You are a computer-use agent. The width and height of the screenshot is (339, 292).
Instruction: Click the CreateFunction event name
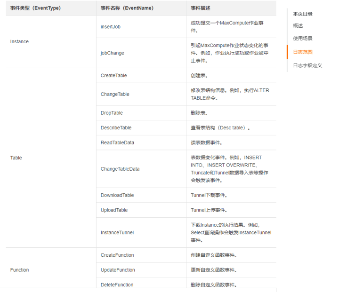pyautogui.click(x=117, y=255)
